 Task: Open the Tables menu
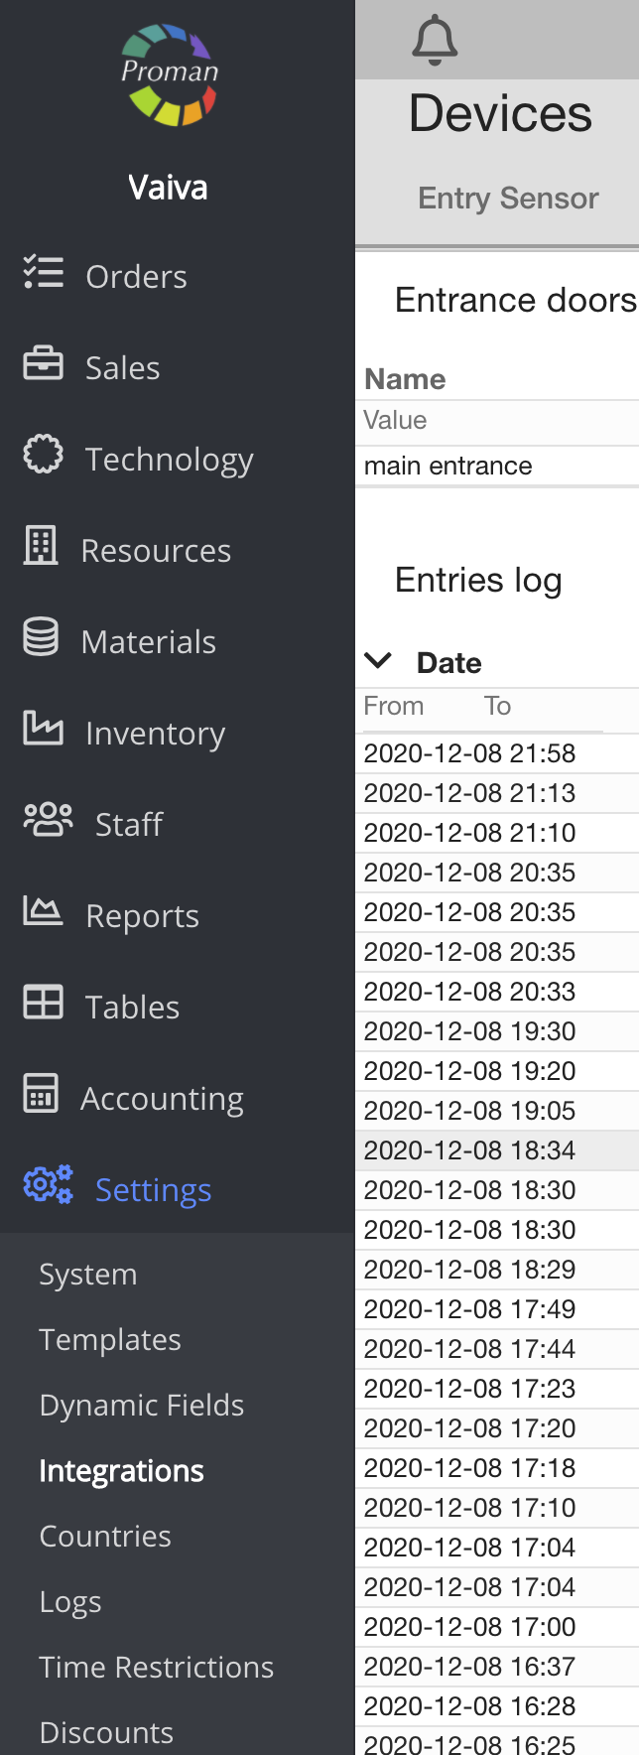pyautogui.click(x=132, y=1007)
